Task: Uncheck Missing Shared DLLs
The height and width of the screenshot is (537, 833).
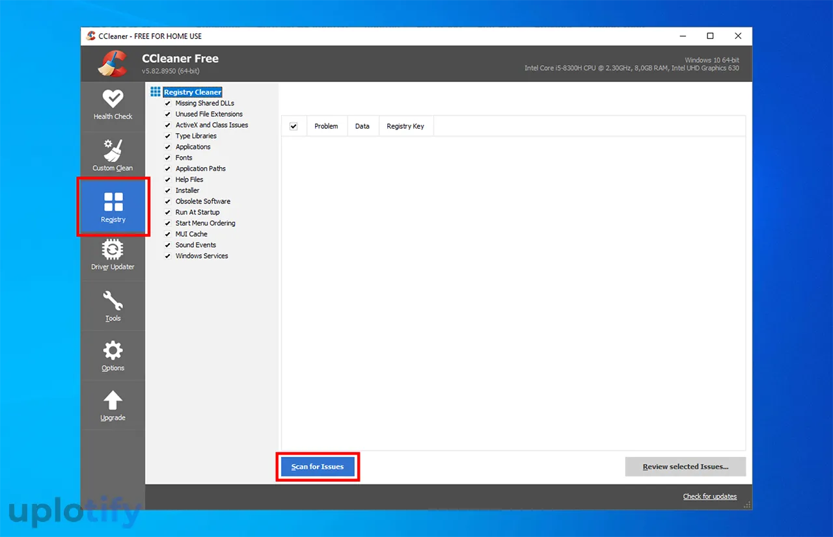Action: (x=167, y=103)
